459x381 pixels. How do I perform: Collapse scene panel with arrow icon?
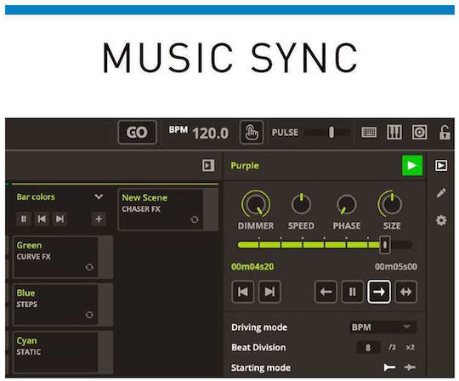[208, 166]
